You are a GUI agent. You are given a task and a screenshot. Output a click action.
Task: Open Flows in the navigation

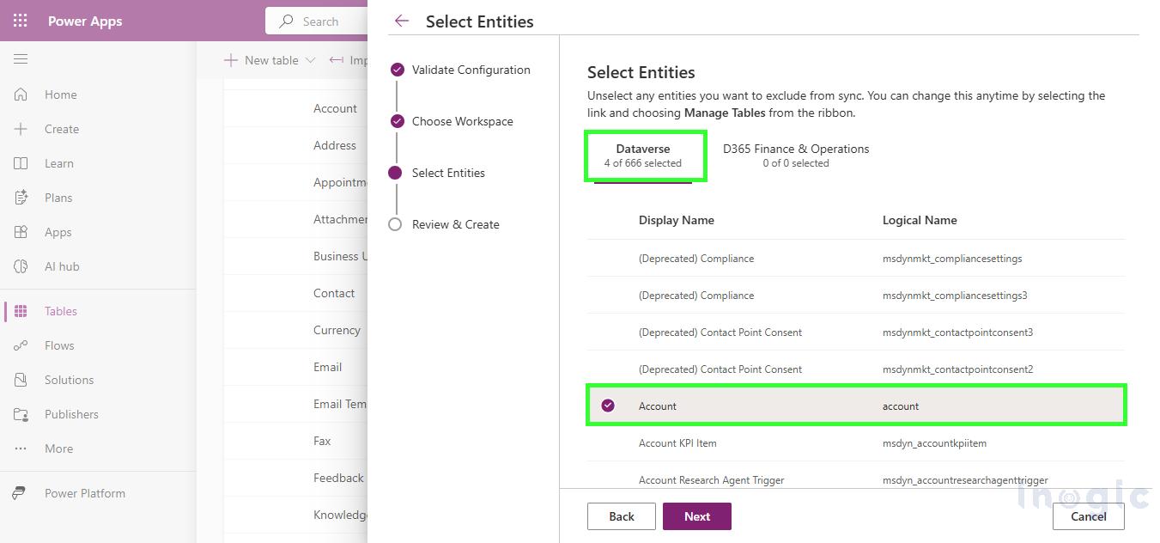(59, 345)
